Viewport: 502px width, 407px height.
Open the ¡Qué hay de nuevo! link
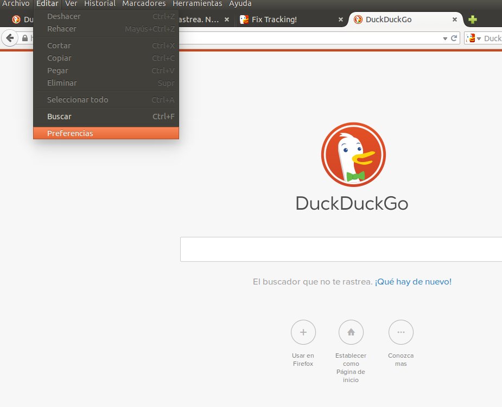pyautogui.click(x=413, y=281)
